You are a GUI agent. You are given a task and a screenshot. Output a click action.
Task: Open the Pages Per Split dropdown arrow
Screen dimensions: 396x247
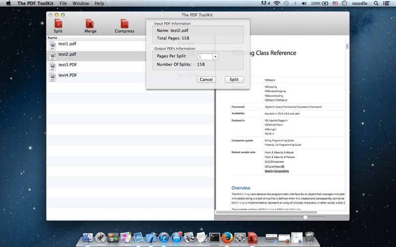215,57
